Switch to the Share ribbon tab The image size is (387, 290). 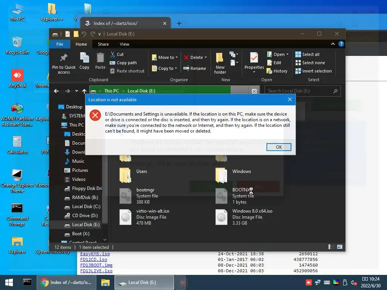point(103,44)
